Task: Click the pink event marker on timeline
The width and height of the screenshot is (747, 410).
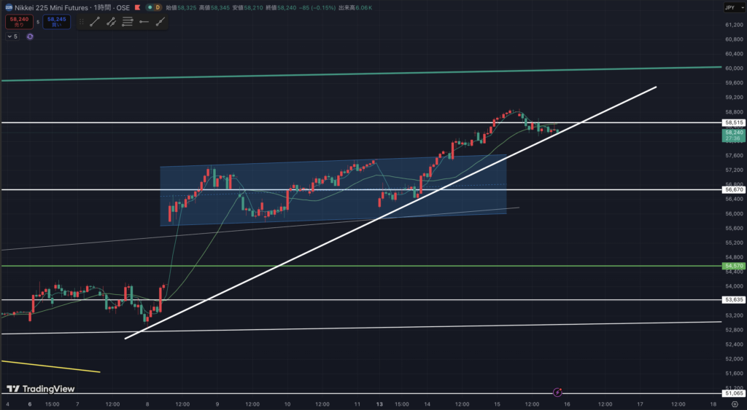Action: [558, 393]
